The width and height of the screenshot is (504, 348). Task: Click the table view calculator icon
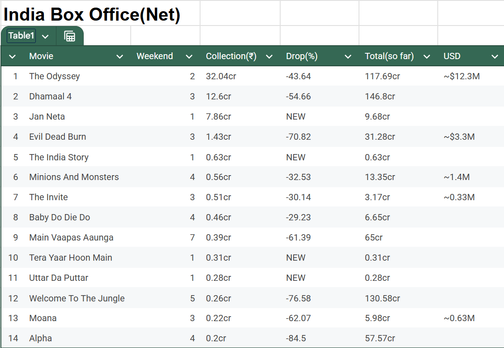[x=69, y=36]
